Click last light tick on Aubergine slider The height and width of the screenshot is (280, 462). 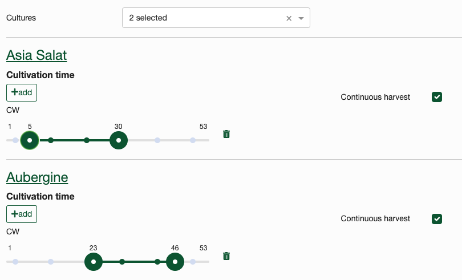[193, 262]
